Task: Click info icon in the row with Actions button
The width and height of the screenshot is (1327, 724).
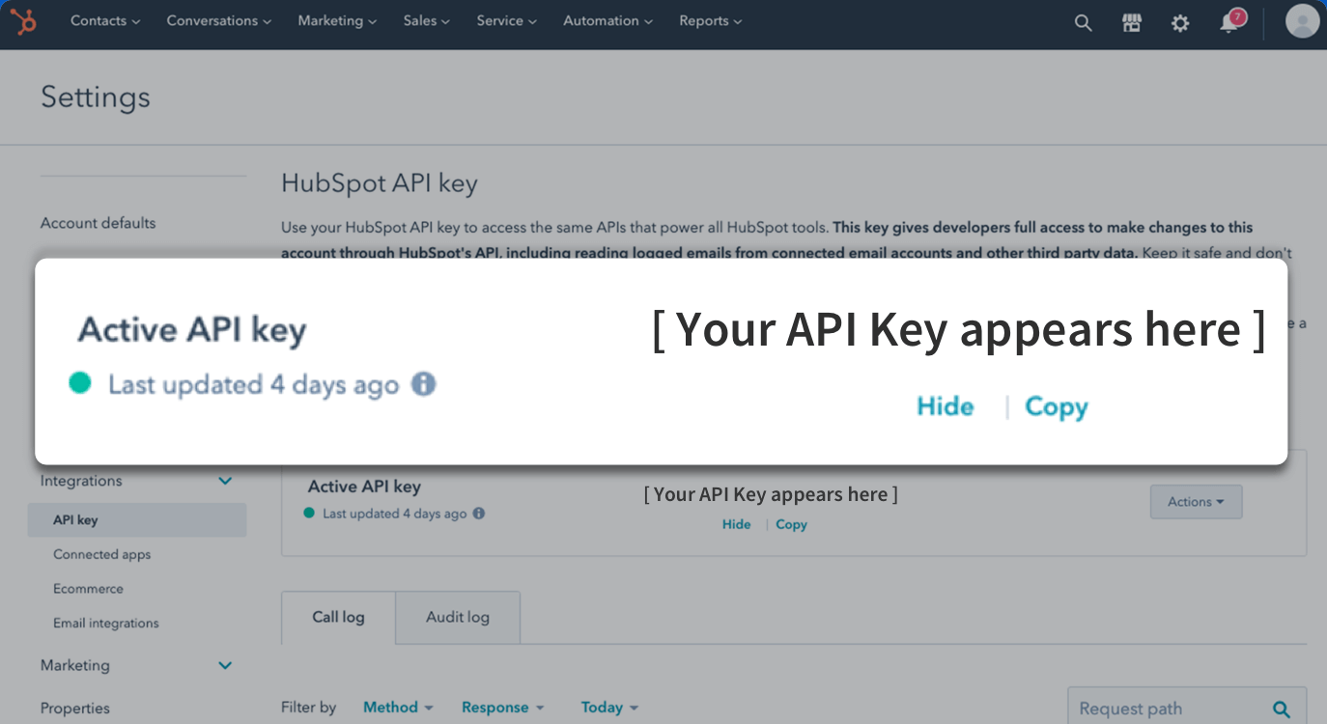Action: point(479,514)
